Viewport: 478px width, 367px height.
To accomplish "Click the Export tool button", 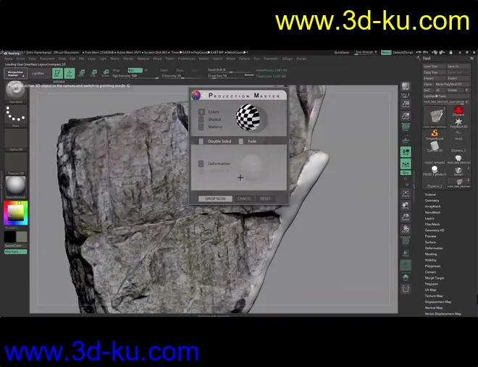I will [458, 78].
